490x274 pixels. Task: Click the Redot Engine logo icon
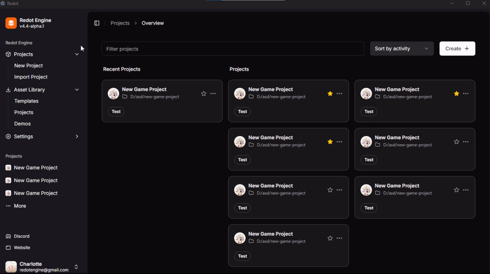(11, 23)
